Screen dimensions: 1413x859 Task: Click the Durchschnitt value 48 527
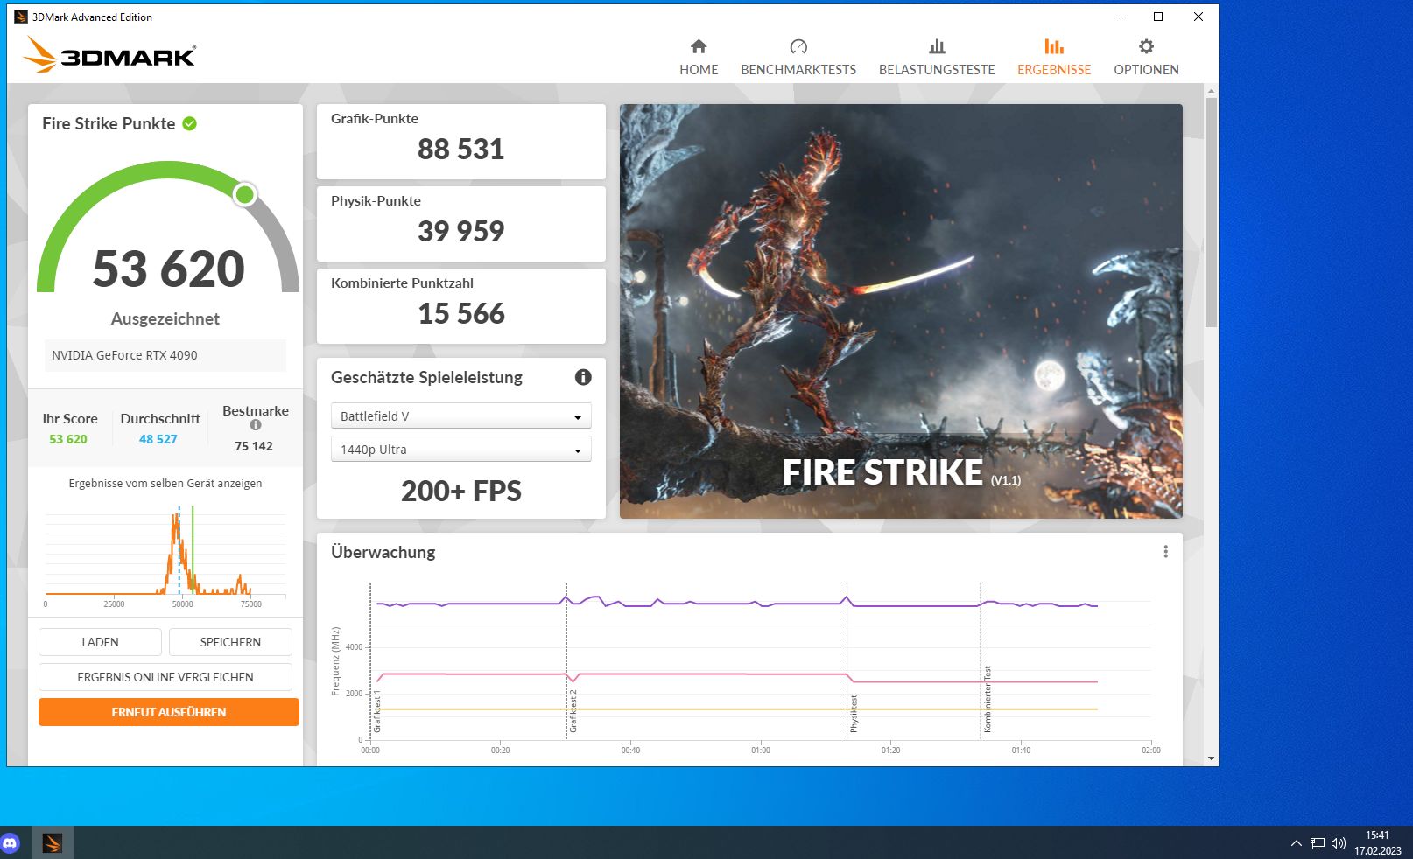158,439
